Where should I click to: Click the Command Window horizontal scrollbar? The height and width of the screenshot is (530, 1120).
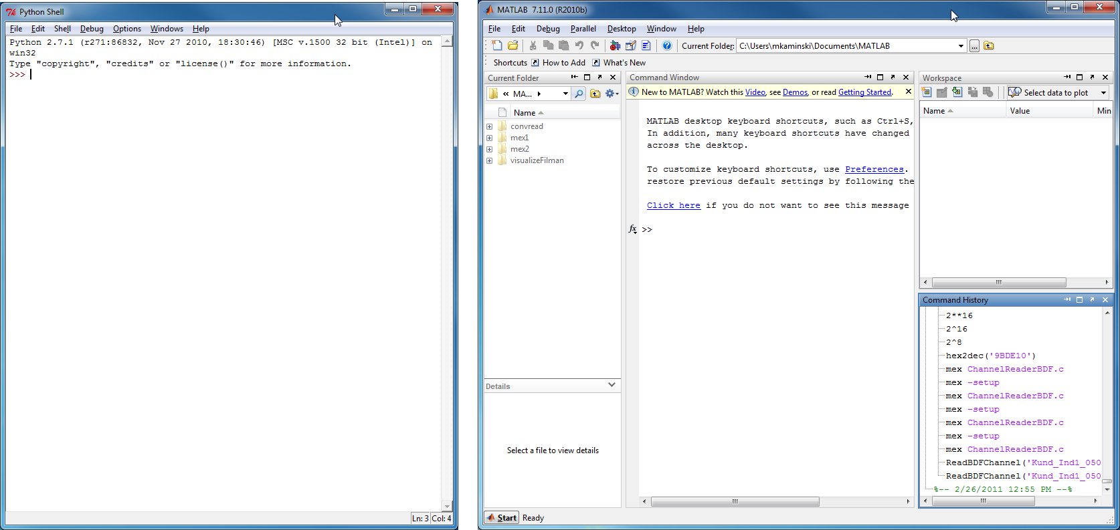tap(735, 501)
